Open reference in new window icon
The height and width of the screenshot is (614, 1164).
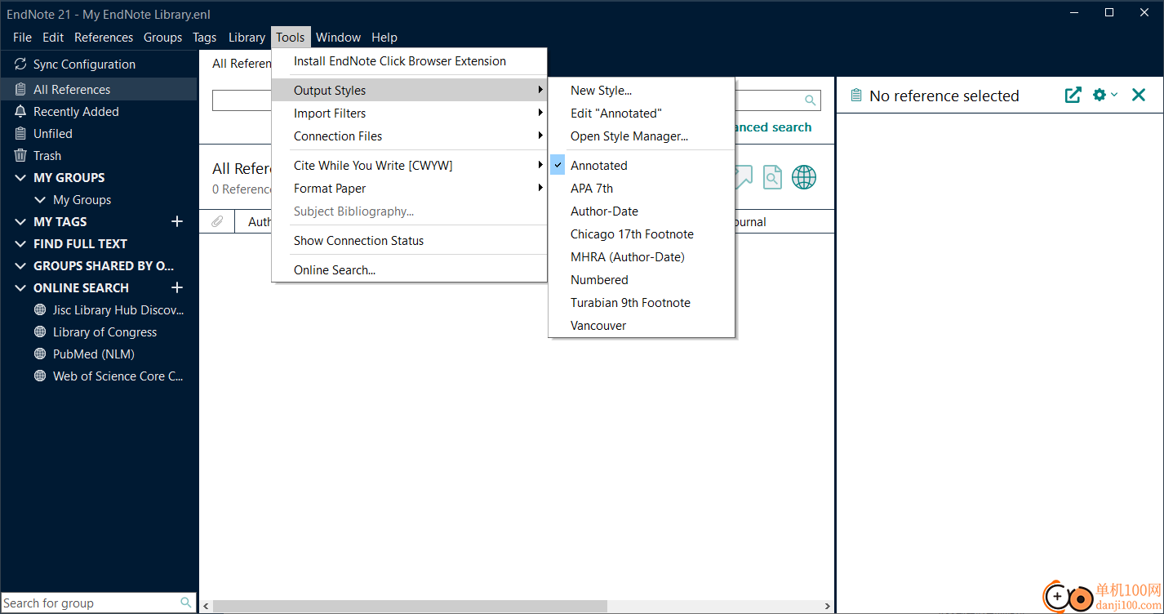point(1073,96)
